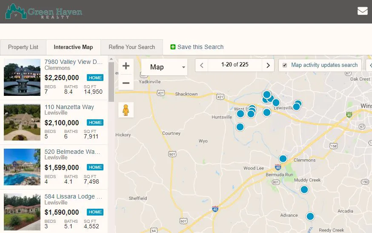The image size is (372, 233).
Task: Click the Sheffield map label
Action: tap(137, 198)
